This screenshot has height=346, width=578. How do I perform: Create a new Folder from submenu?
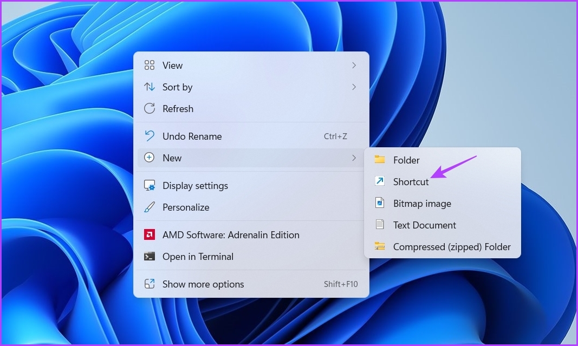pos(443,160)
